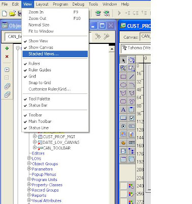This screenshot has height=204, width=192.
Task: Open the Layout menu
Action: point(42,4)
